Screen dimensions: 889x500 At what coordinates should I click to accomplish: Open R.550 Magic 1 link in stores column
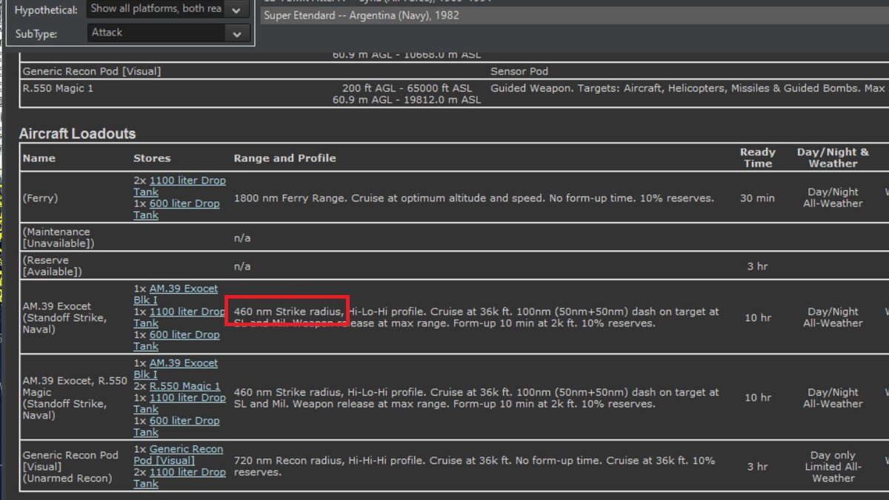pyautogui.click(x=185, y=386)
